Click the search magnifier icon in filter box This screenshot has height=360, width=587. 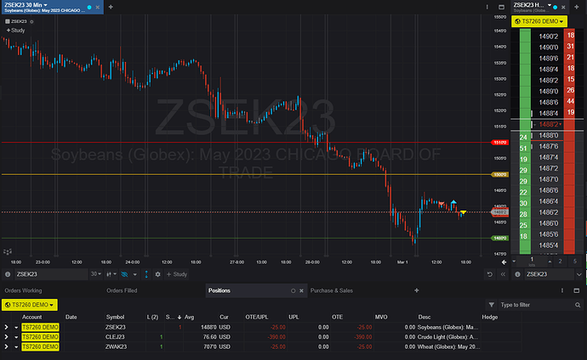coord(578,305)
